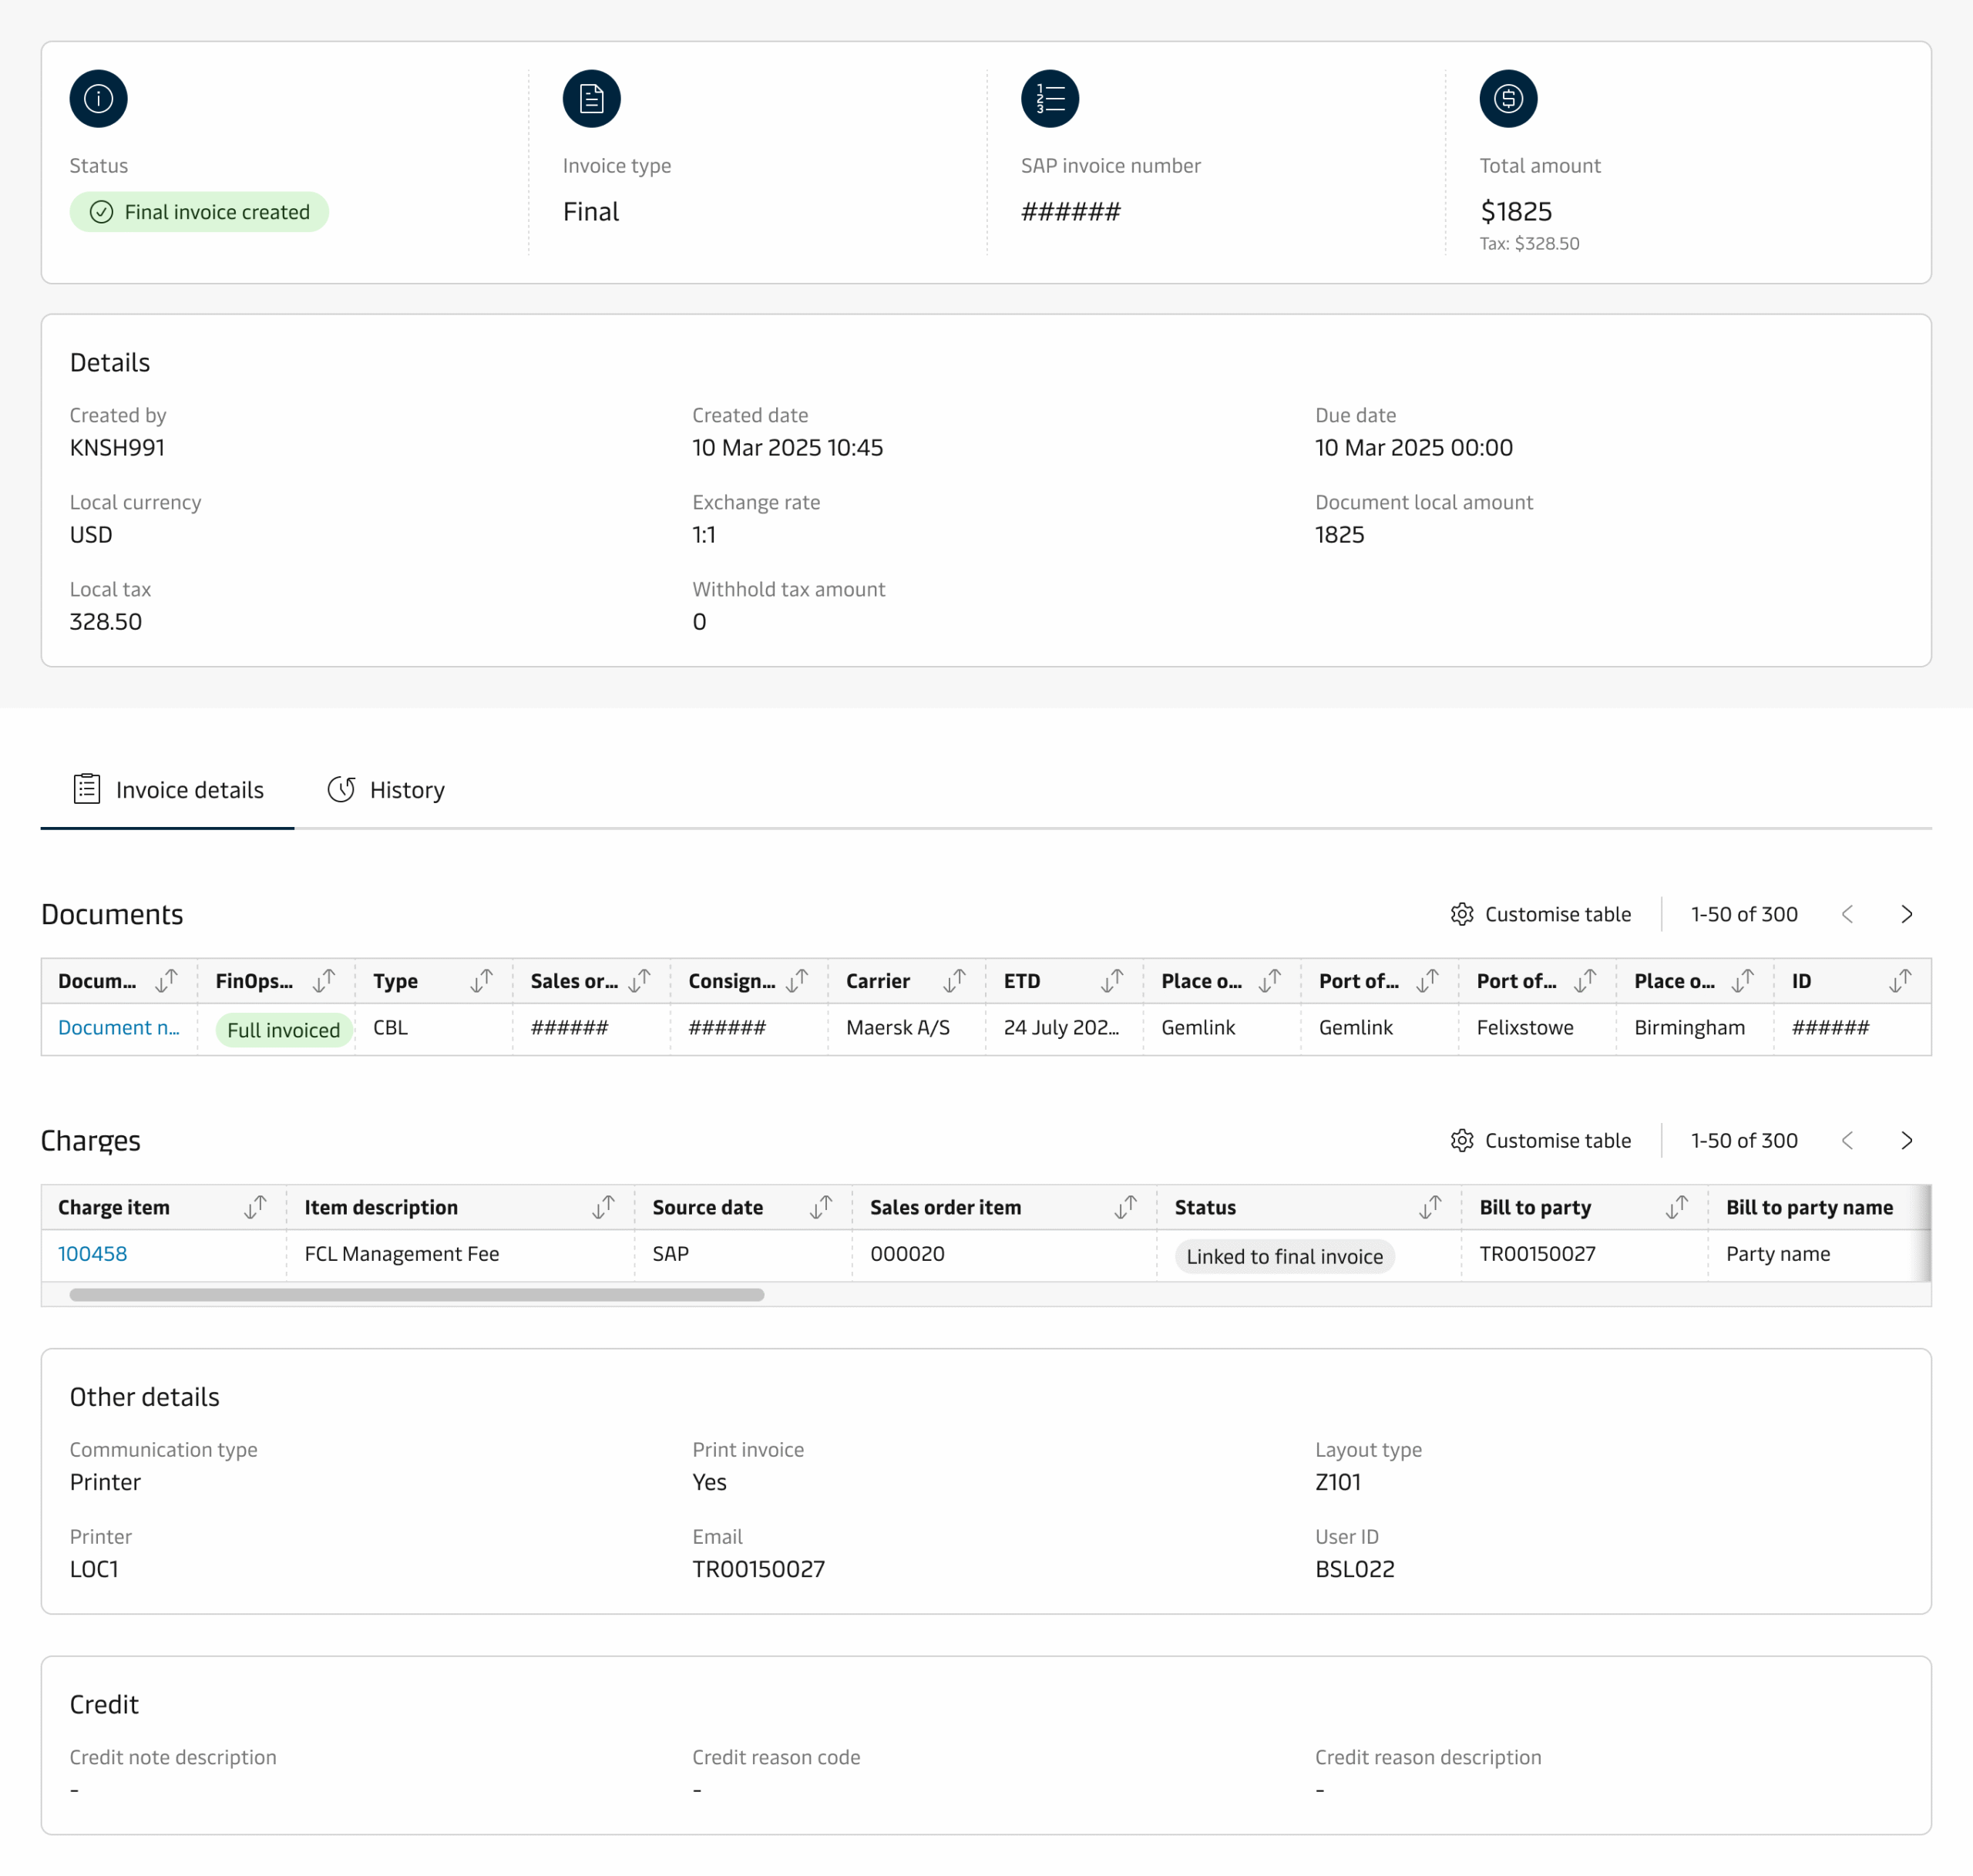Switch to the Invoice details tab
This screenshot has width=1973, height=1876.
[167, 790]
